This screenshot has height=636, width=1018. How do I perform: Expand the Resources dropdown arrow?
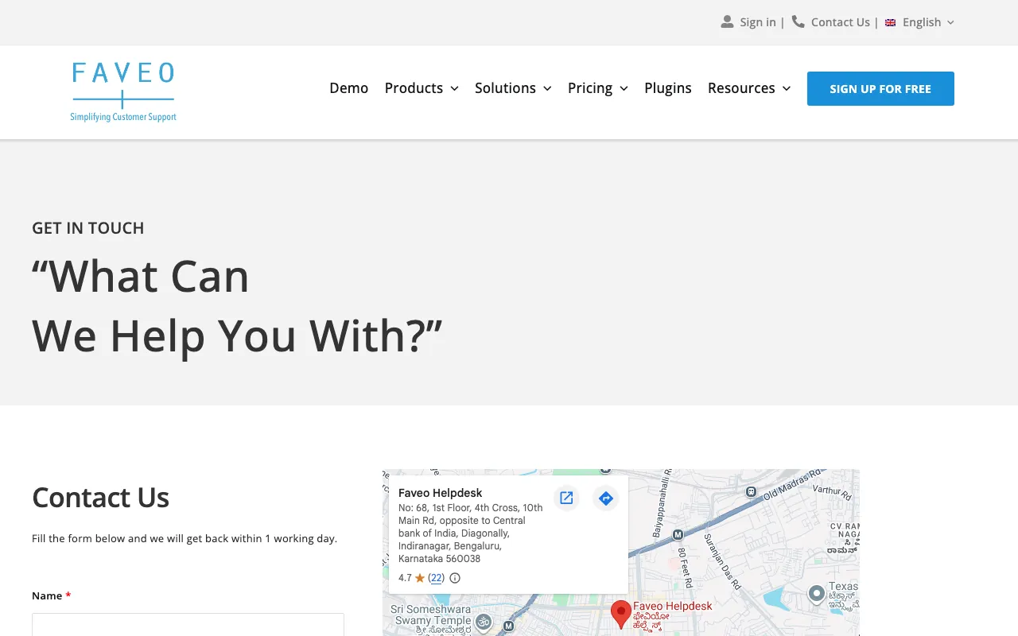coord(787,88)
